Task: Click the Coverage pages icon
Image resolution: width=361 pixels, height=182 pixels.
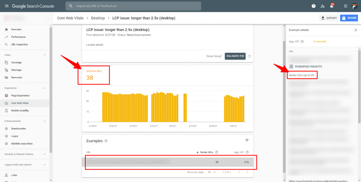Action: click(6, 63)
